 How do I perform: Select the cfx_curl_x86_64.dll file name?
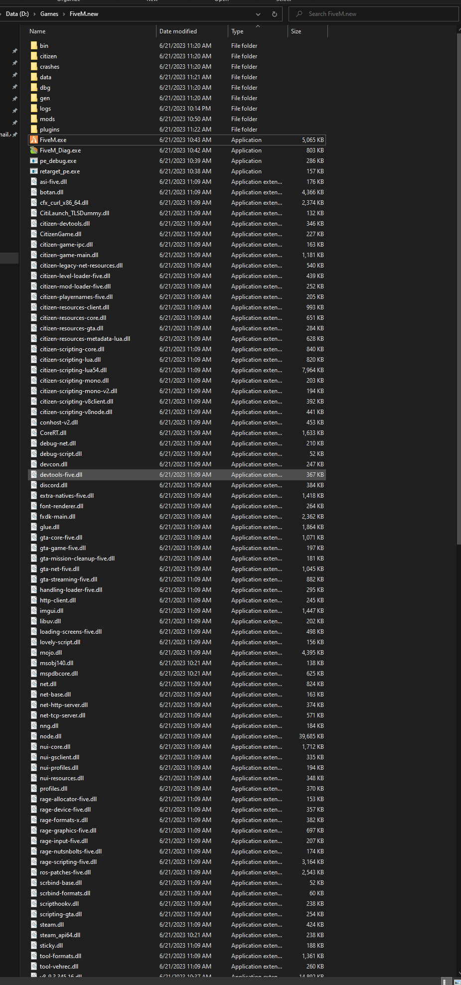coord(64,203)
